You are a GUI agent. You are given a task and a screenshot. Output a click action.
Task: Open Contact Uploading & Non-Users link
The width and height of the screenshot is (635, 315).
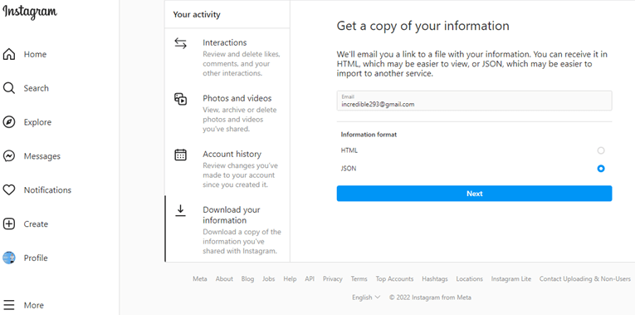pyautogui.click(x=585, y=279)
